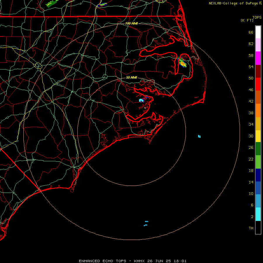Click the 38 legend value
Image resolution: width=263 pixels, height=263 pixels.
251,113
